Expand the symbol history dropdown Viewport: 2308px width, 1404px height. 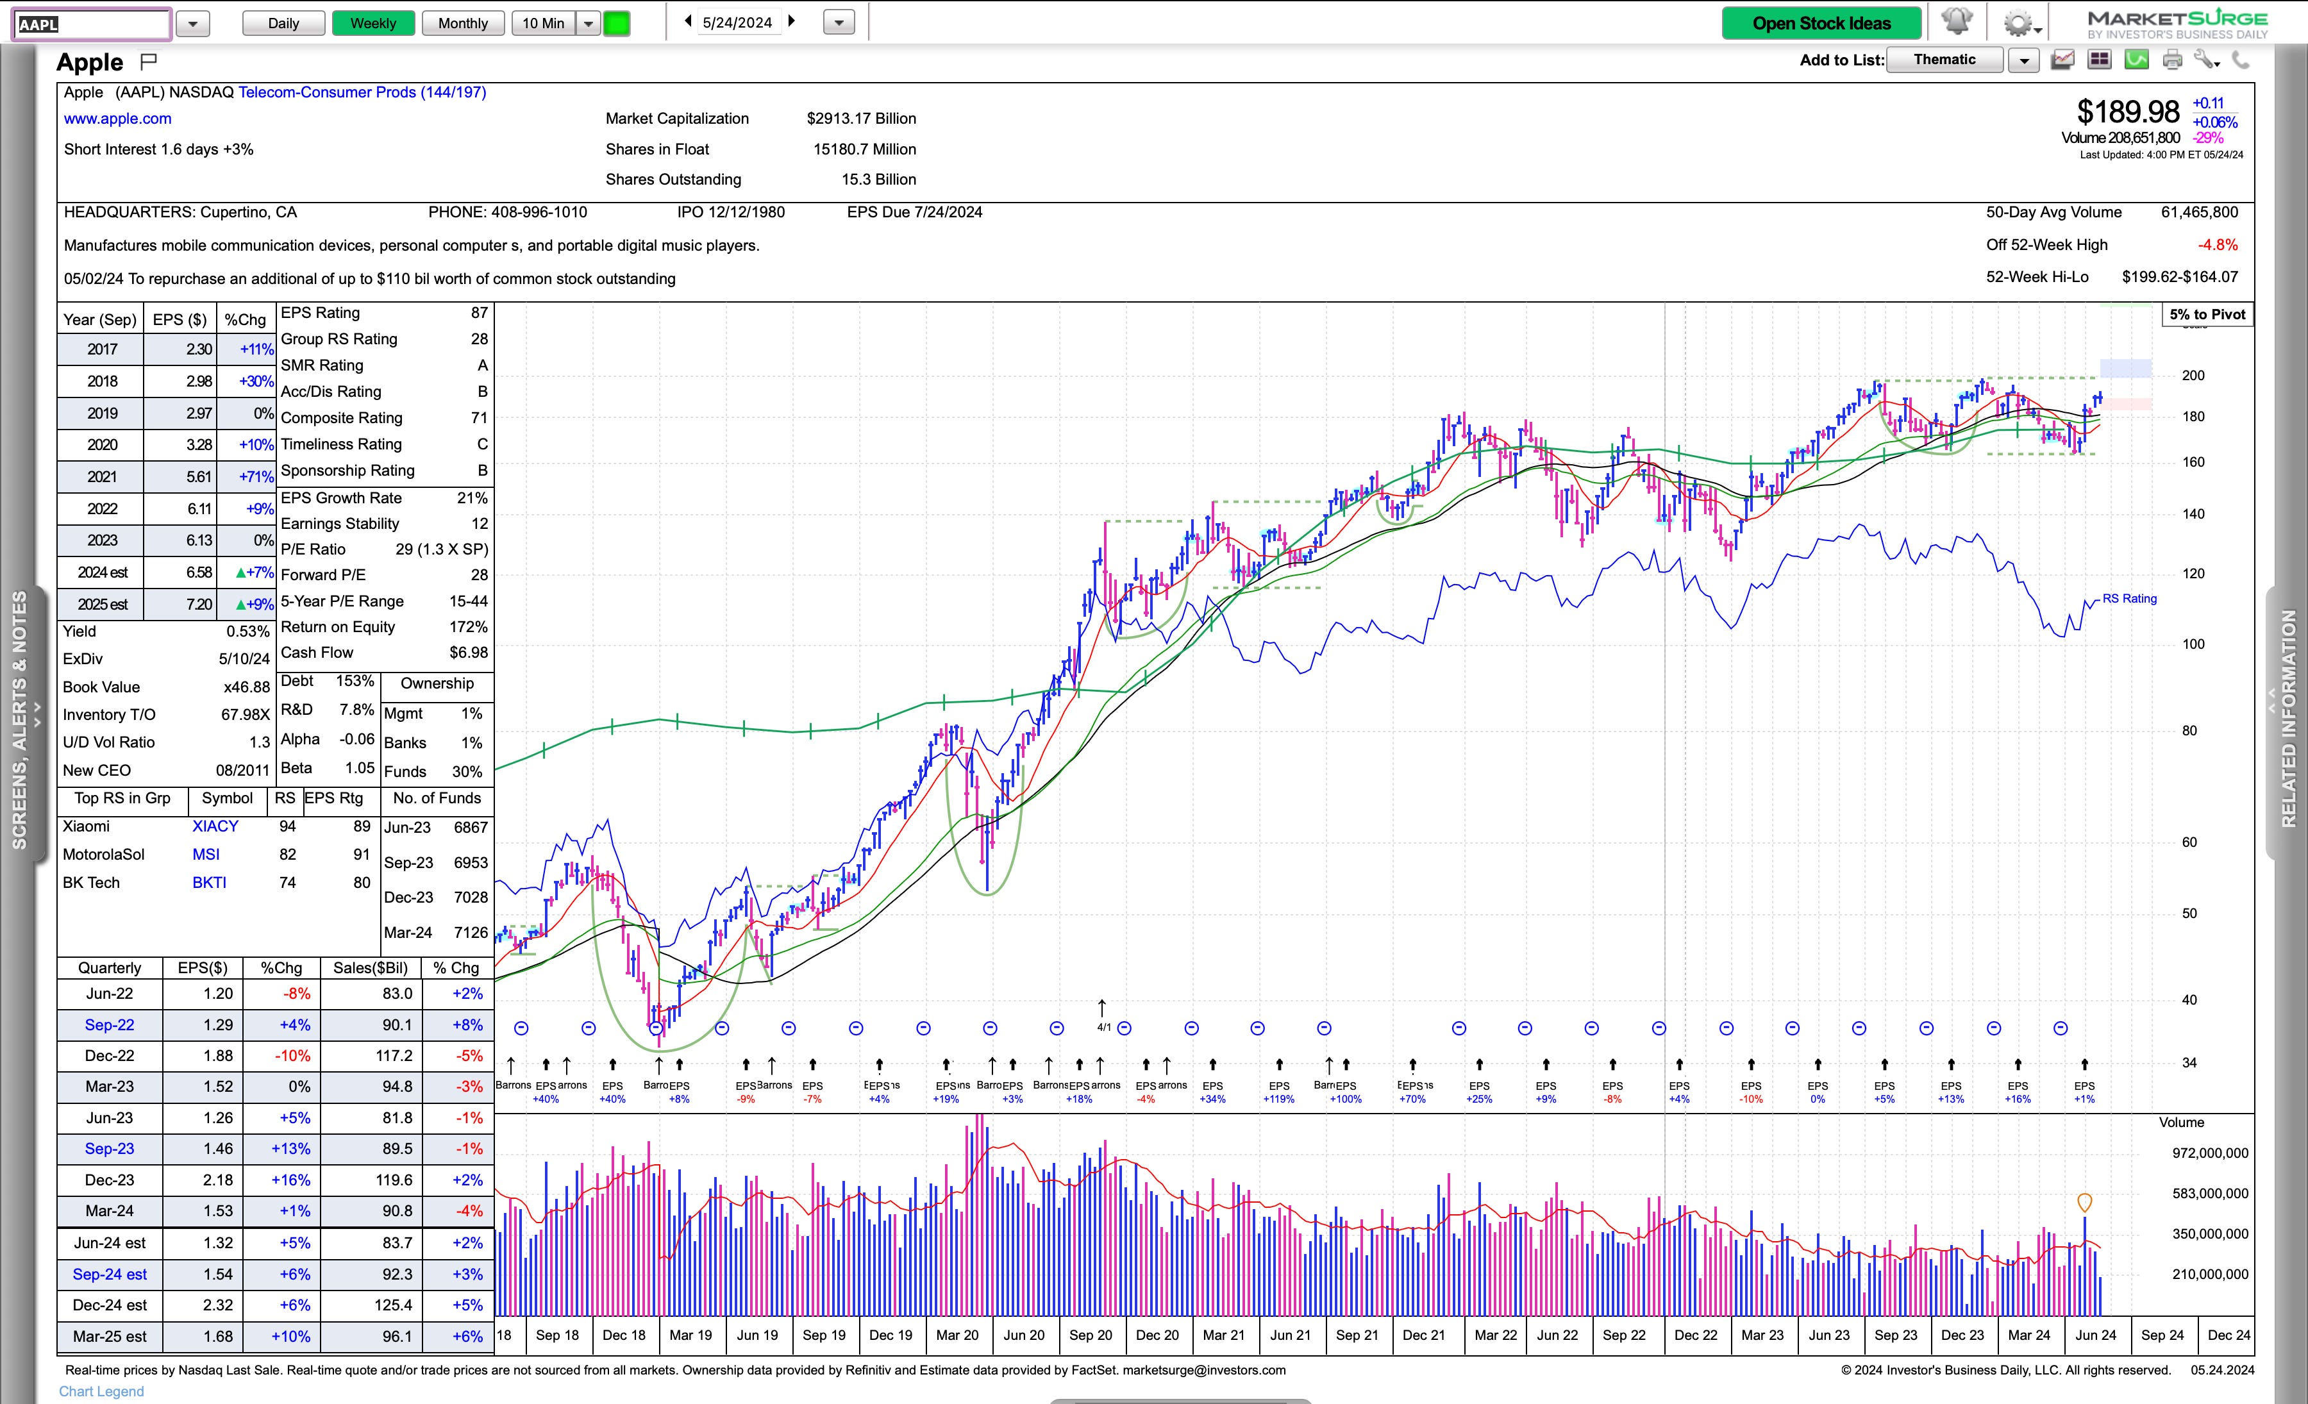click(192, 24)
